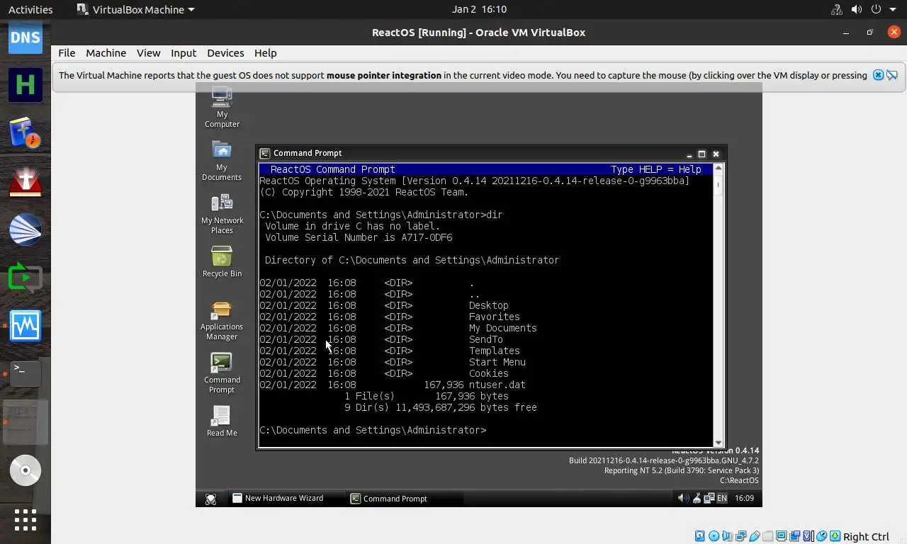Click the network connection tray icon
Image resolution: width=907 pixels, height=544 pixels.
(x=709, y=498)
